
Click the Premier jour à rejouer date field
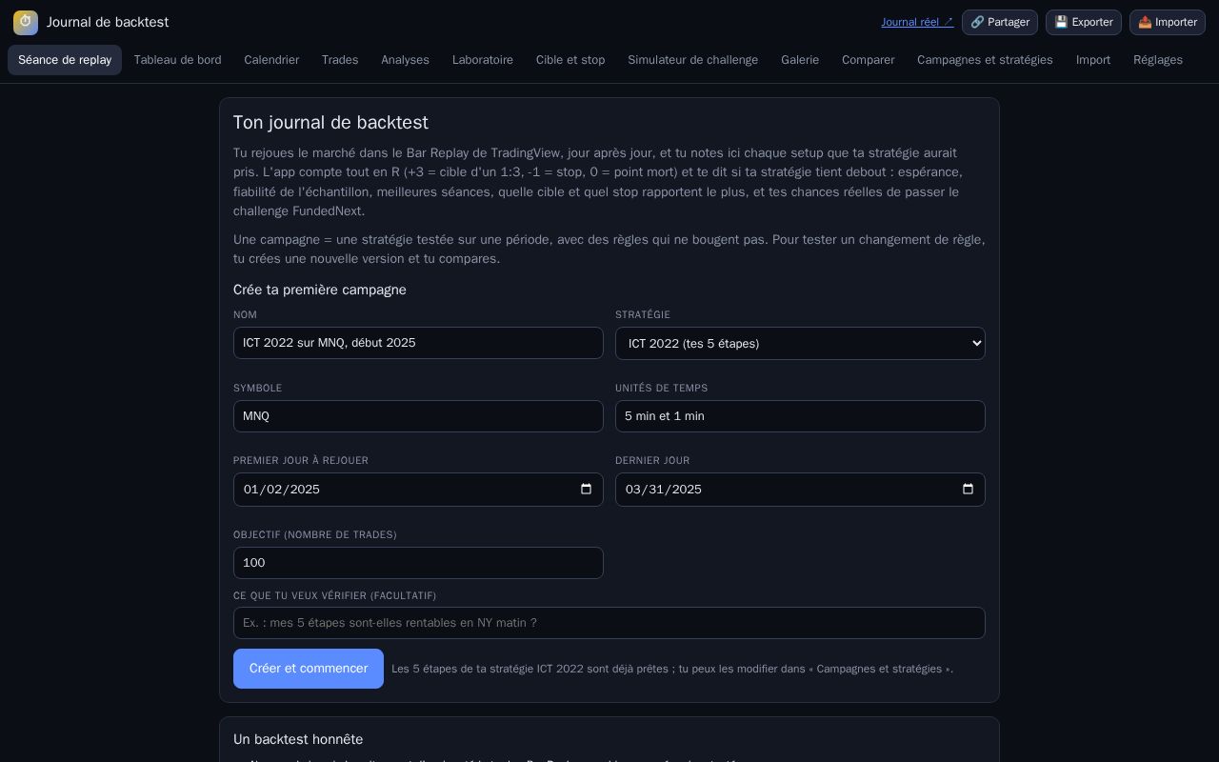pyautogui.click(x=418, y=490)
